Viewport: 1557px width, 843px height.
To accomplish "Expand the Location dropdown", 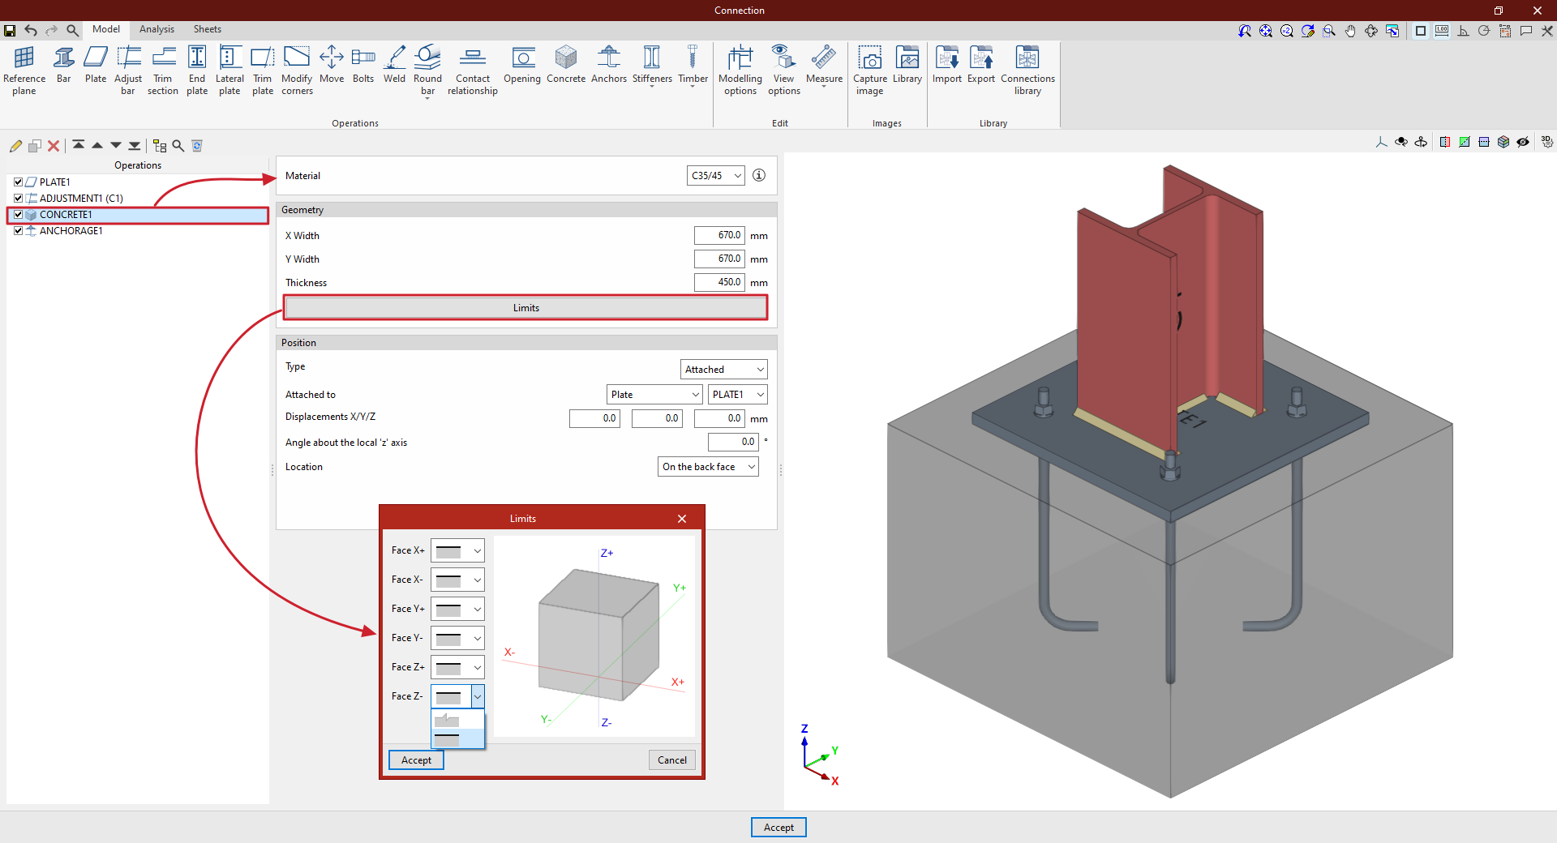I will tap(708, 467).
